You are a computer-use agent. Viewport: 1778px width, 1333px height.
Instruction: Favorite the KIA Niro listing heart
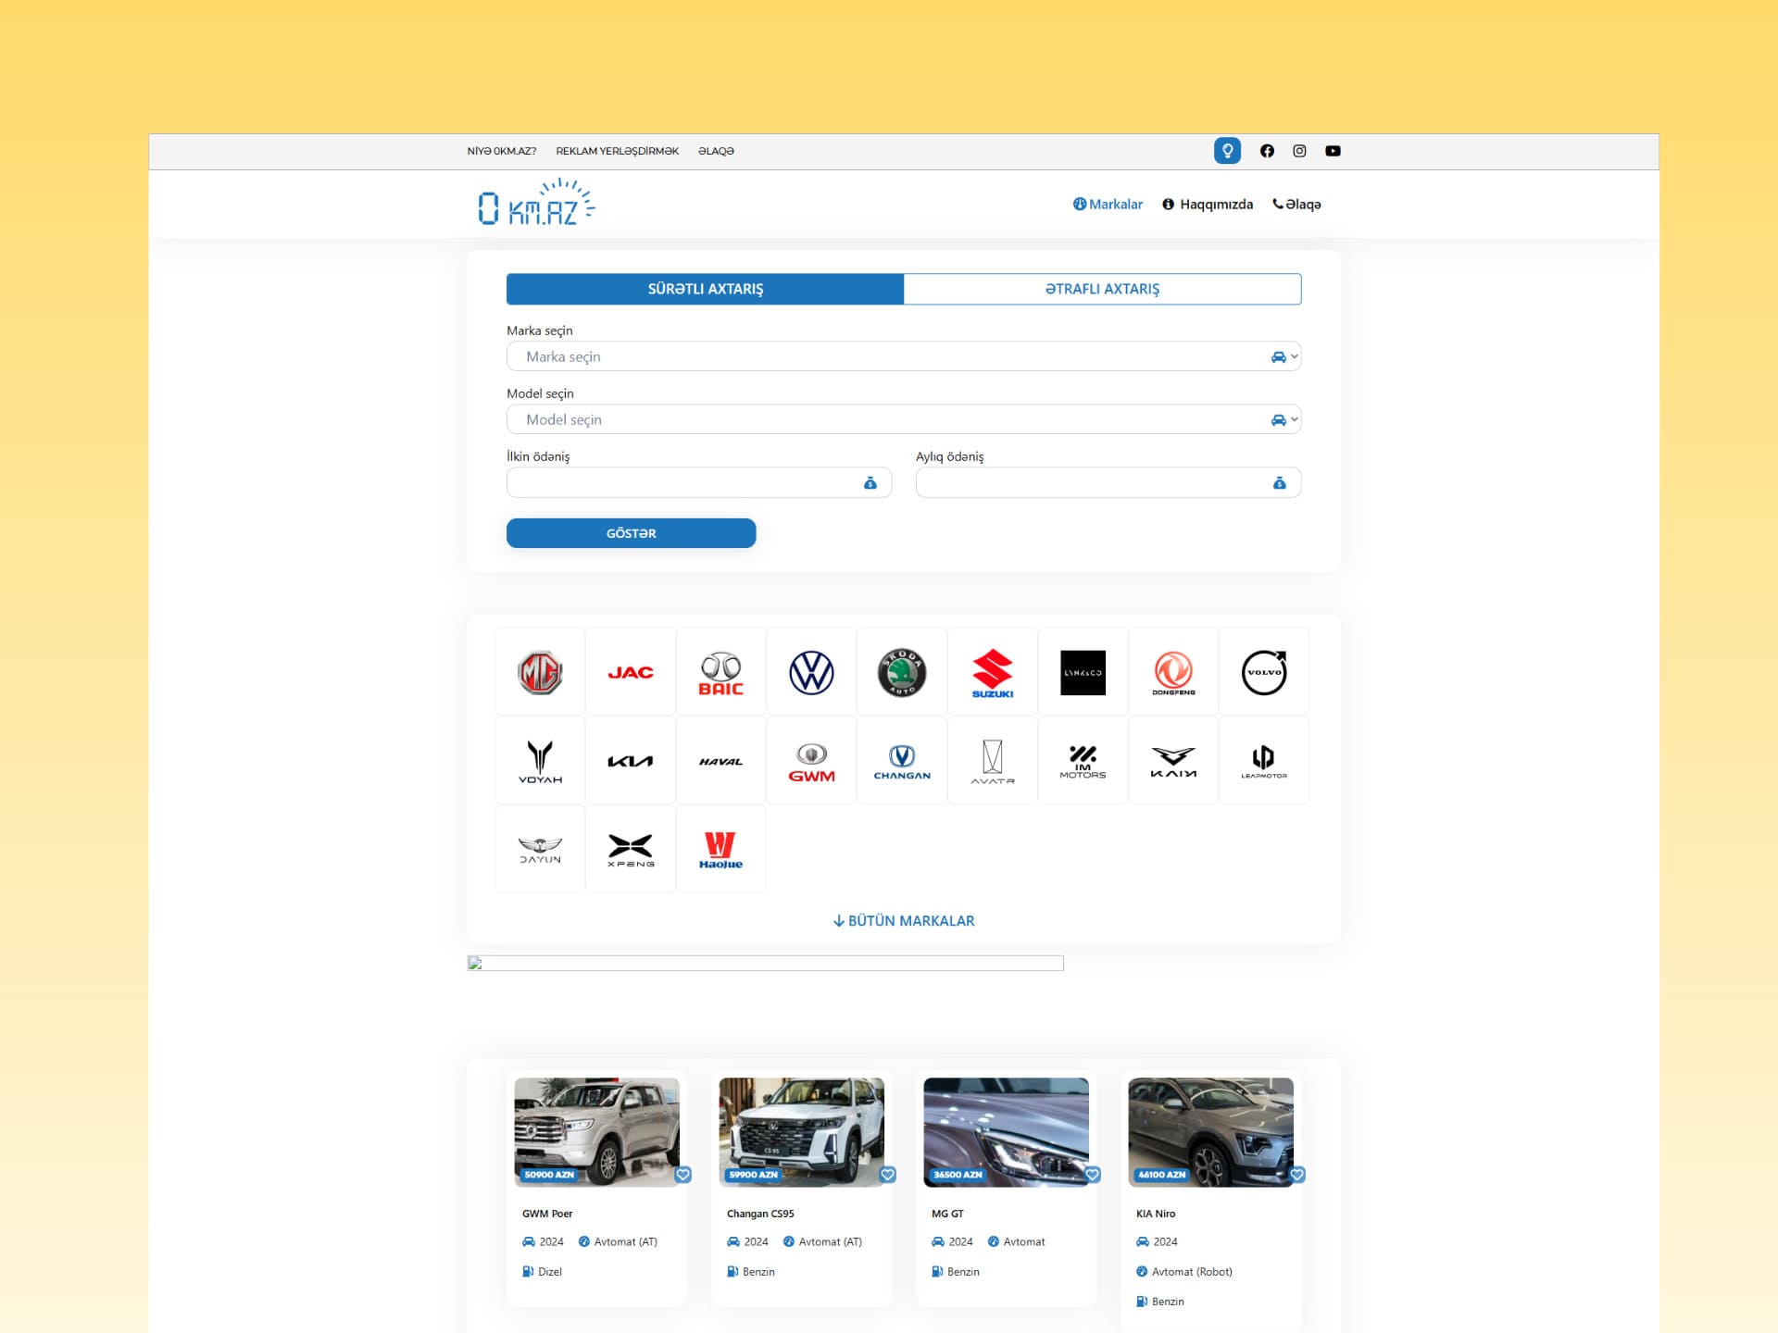(x=1297, y=1175)
